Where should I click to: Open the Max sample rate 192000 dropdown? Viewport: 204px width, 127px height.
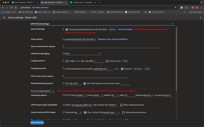tap(113, 105)
